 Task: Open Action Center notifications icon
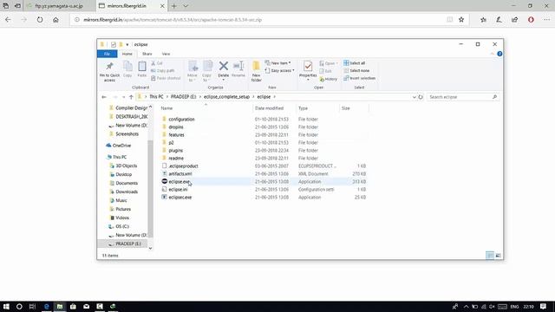pyautogui.click(x=544, y=306)
